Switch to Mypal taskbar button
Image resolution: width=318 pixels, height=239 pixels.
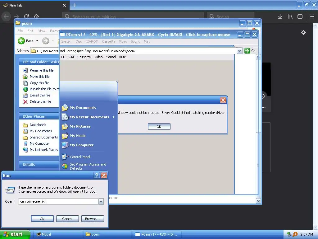tap(57, 234)
